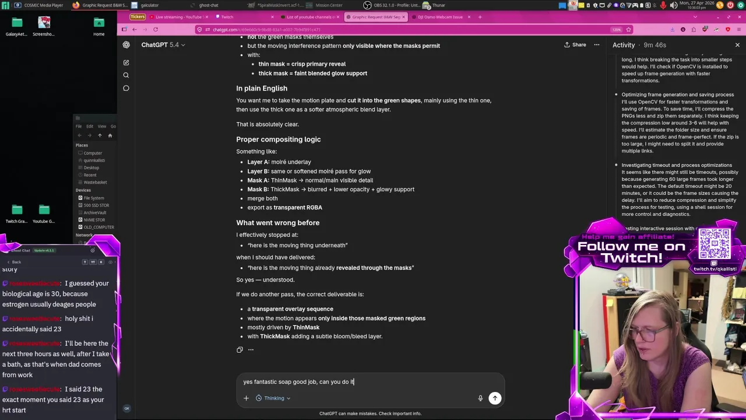
Task: Toggle browser sidebar icon left of back arrow
Action: tap(124, 29)
